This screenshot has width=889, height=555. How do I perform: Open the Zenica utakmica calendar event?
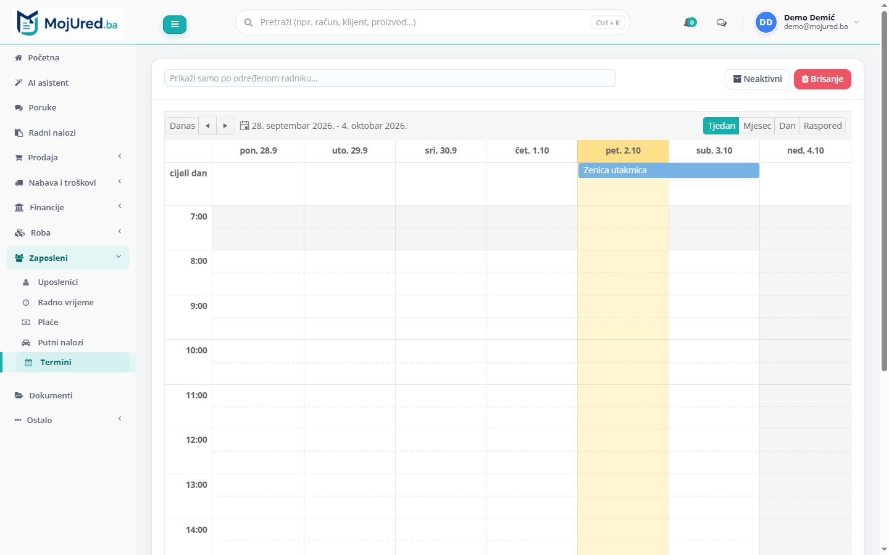(669, 170)
